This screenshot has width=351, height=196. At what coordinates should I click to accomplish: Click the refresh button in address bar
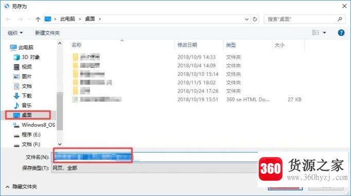(255, 19)
